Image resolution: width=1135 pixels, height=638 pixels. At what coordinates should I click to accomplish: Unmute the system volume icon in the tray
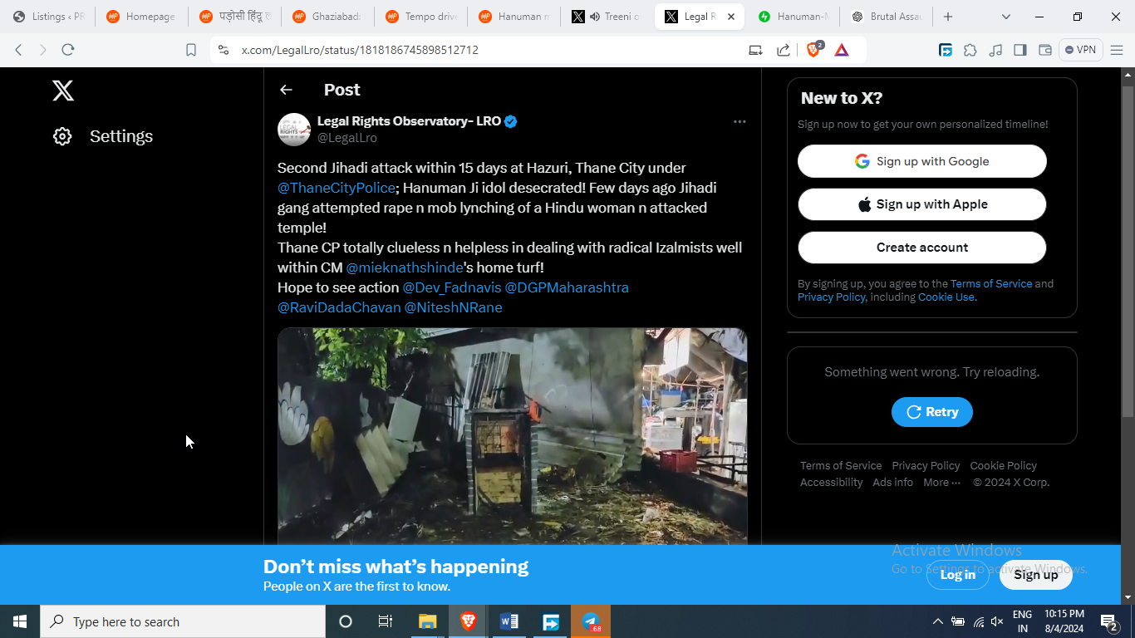(x=997, y=621)
